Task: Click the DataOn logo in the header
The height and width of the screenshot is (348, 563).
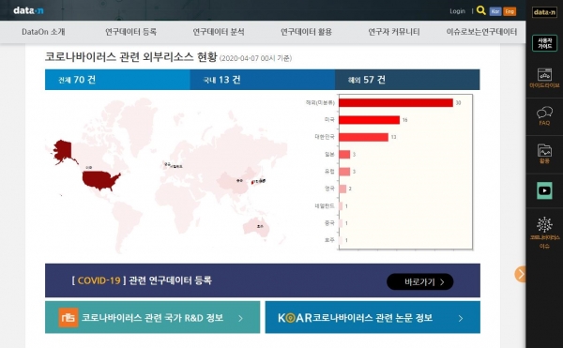Action: tap(28, 10)
